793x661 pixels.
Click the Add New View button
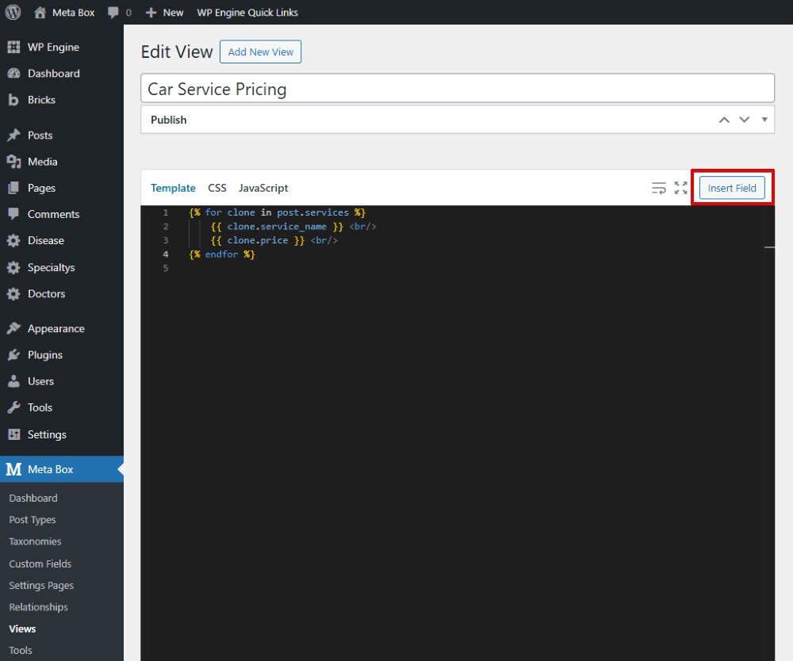point(260,52)
